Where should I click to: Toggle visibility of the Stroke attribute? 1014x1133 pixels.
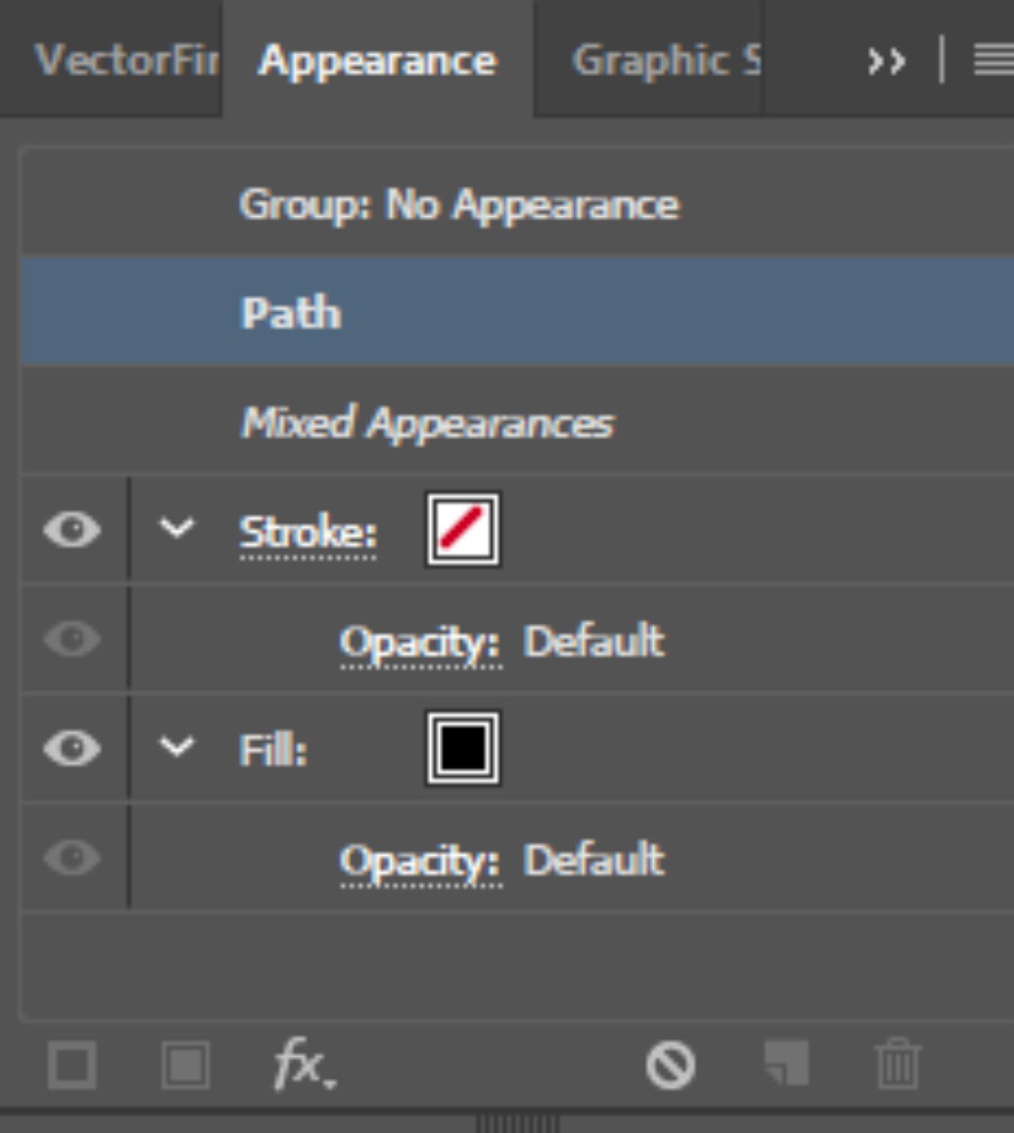point(72,529)
